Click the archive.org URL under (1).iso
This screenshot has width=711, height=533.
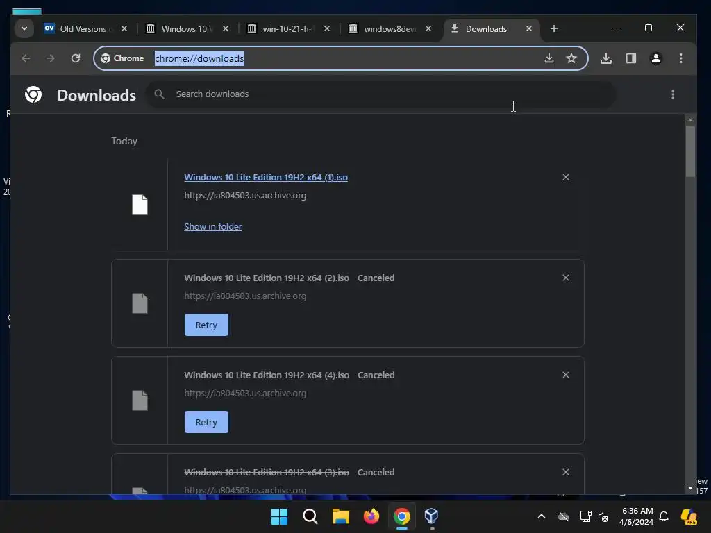coord(245,195)
